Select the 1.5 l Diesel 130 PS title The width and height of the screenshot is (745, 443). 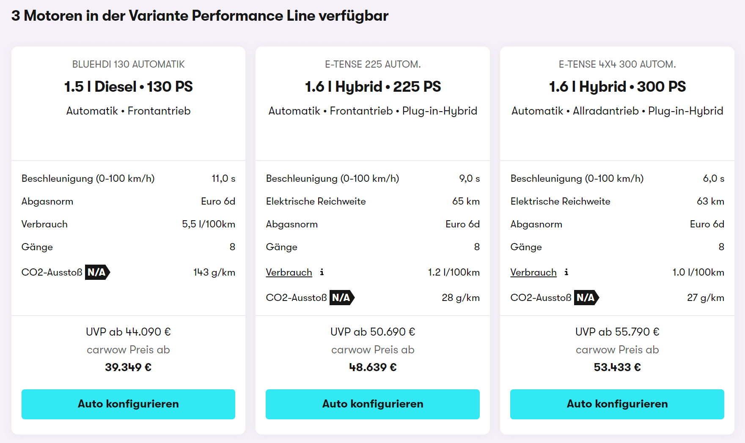click(128, 87)
